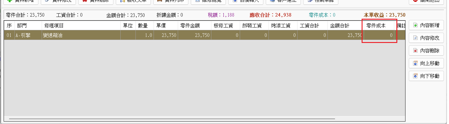Click the 板修工資 cell of row 01
Viewport: 449px width, 124px height.
coord(225,35)
